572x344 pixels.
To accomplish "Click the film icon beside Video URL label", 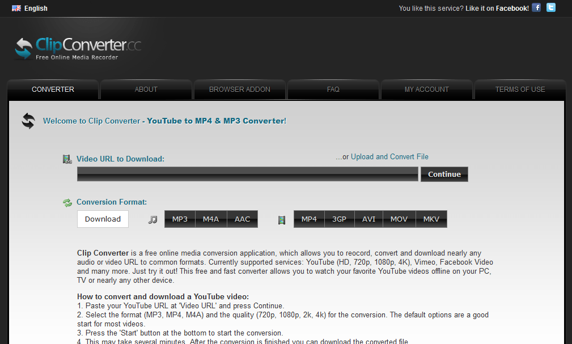I will click(x=67, y=159).
